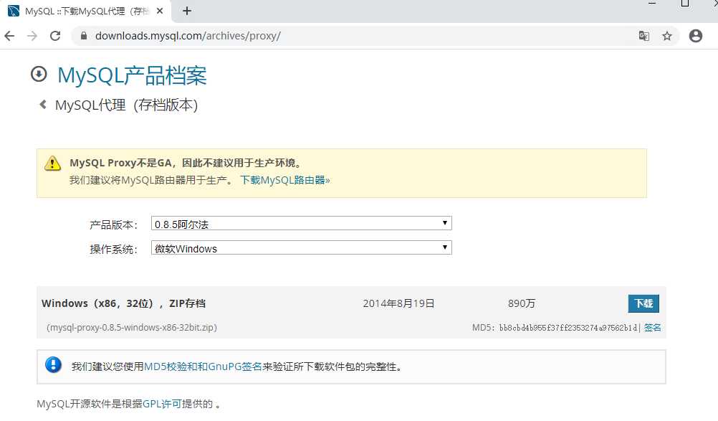Click the MySQL产品档案 heading link
This screenshot has height=421, width=718.
[x=132, y=75]
